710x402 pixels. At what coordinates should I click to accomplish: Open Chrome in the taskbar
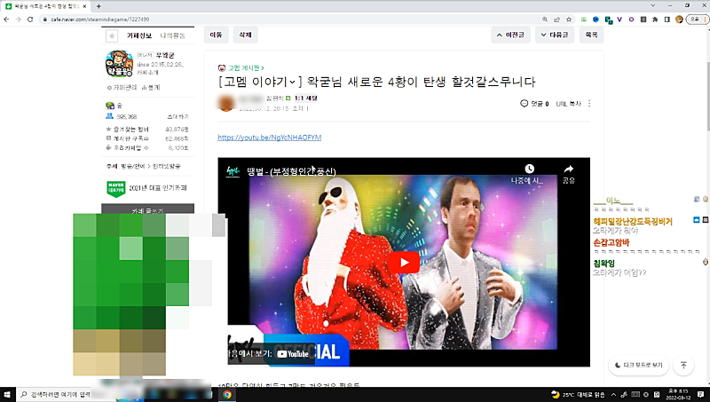[x=227, y=395]
